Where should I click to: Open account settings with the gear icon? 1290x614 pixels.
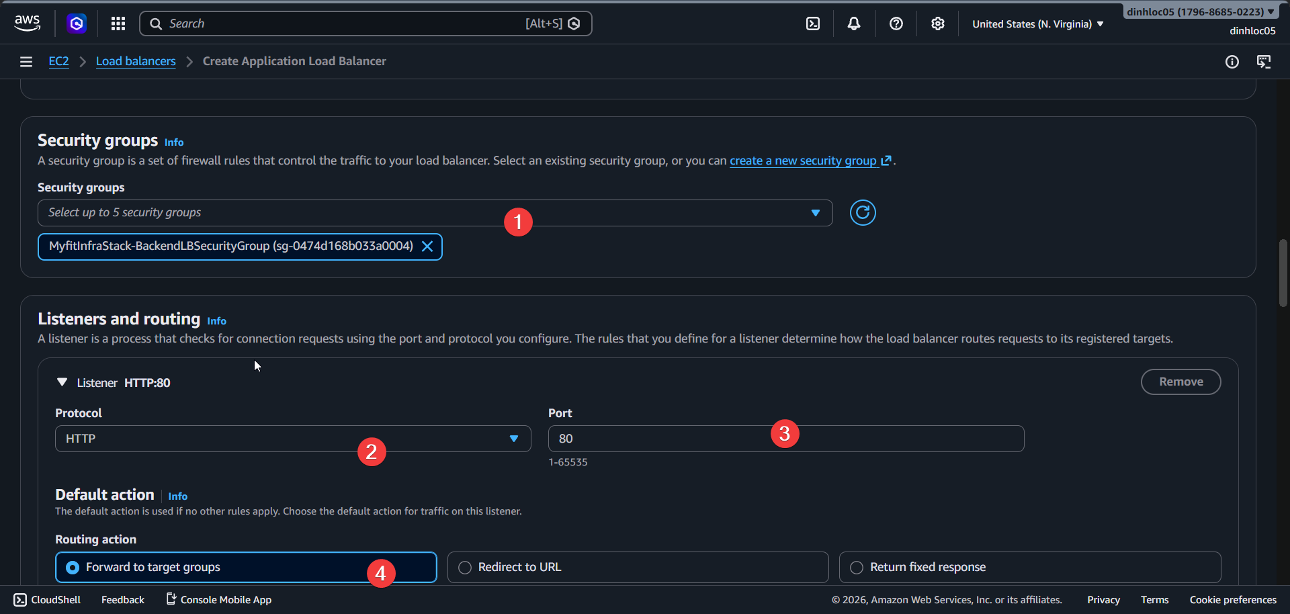click(x=938, y=24)
